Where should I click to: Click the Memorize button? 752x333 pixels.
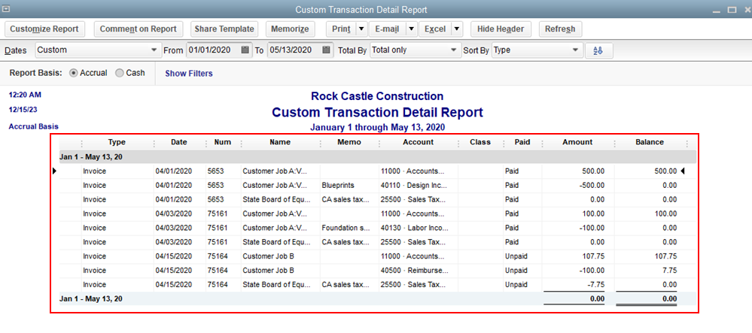tap(290, 29)
